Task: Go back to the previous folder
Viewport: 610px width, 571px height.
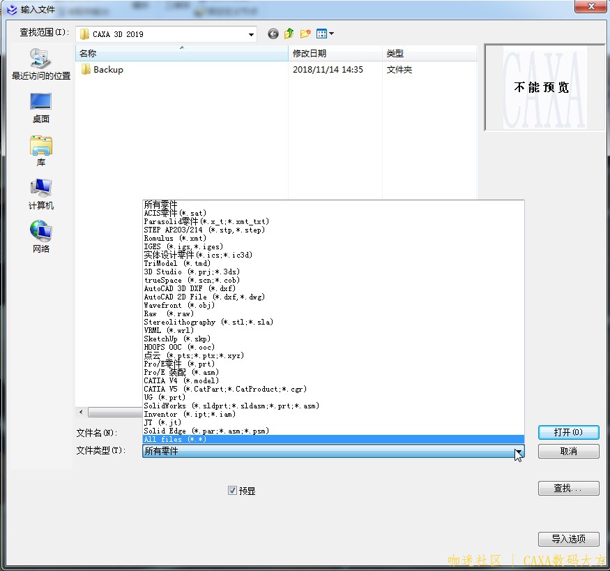Action: 273,34
